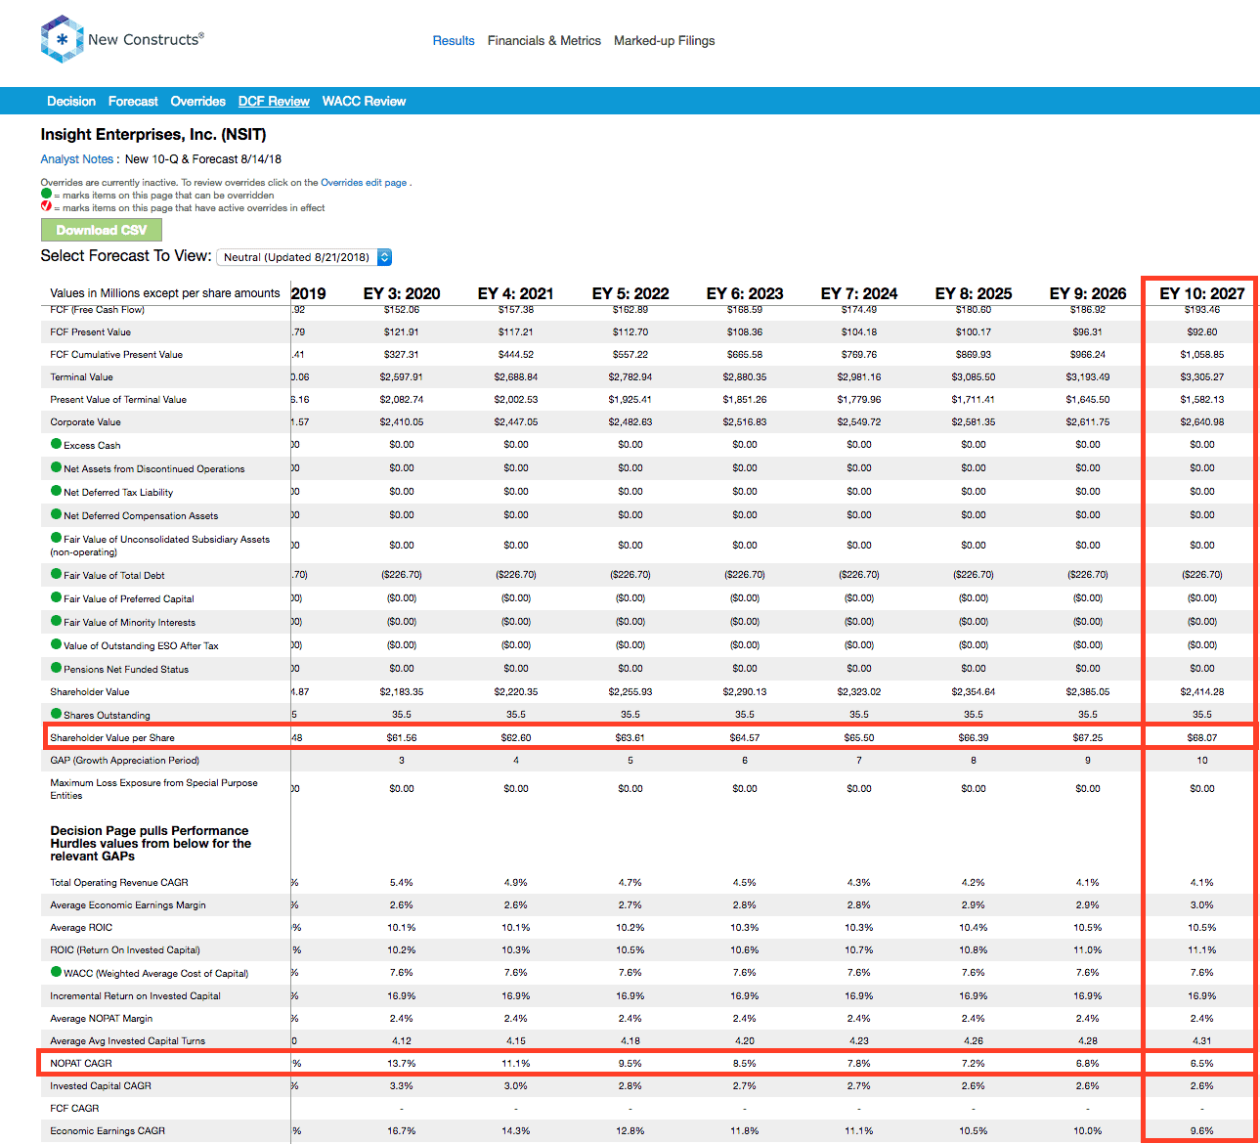This screenshot has height=1144, width=1260.
Task: Click the $2,640.98 Corporate Value cell
Action: tap(1202, 422)
